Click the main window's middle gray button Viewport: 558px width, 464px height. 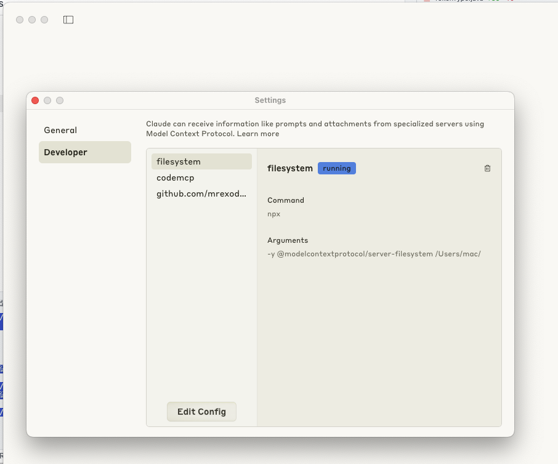32,20
